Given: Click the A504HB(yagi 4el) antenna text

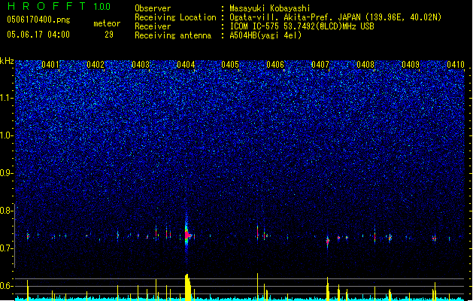Looking at the screenshot, I should point(265,35).
